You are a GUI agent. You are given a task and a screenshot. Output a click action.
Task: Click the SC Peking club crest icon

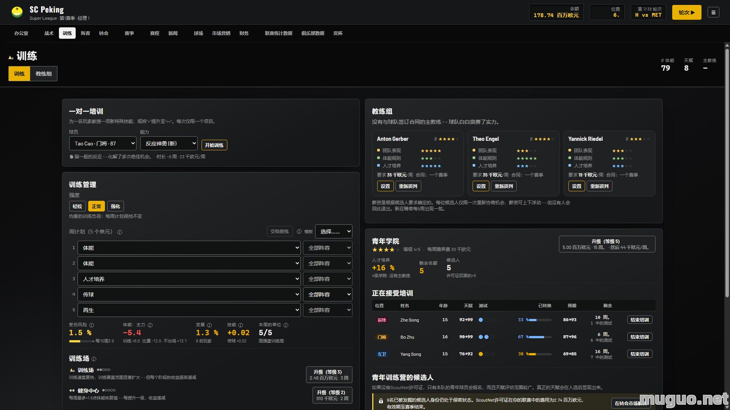17,12
